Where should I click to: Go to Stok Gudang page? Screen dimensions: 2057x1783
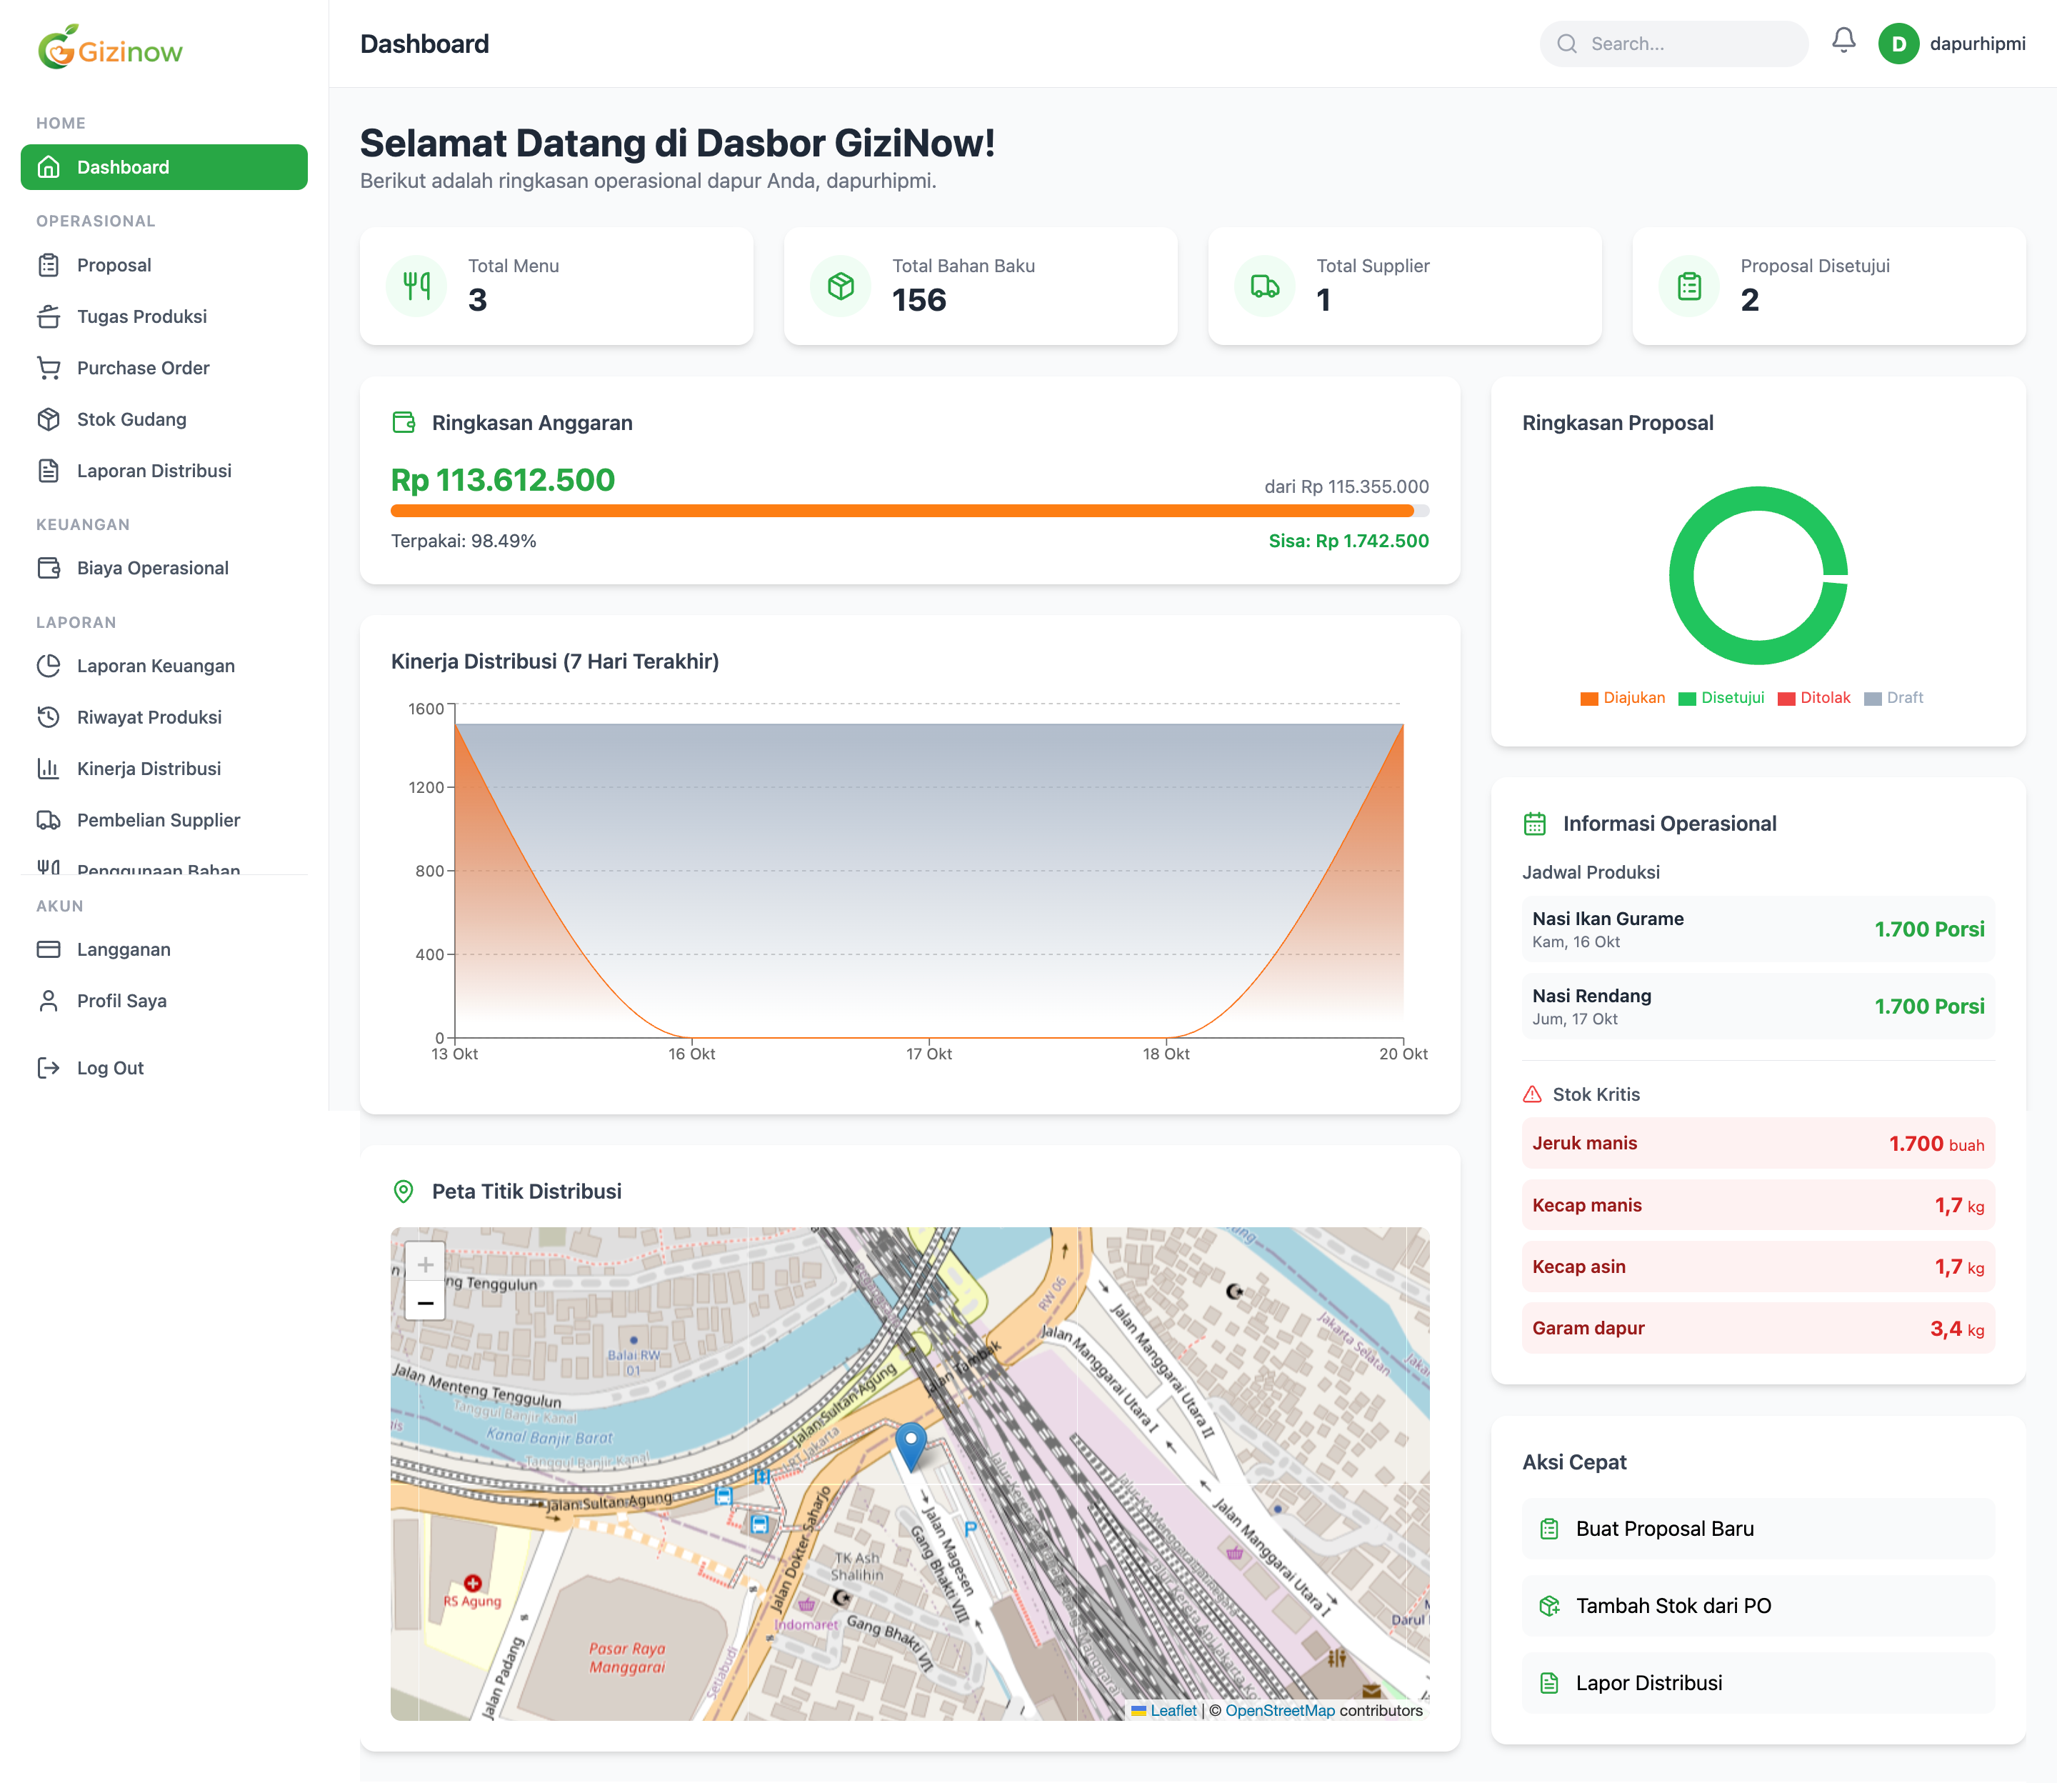pyautogui.click(x=131, y=420)
